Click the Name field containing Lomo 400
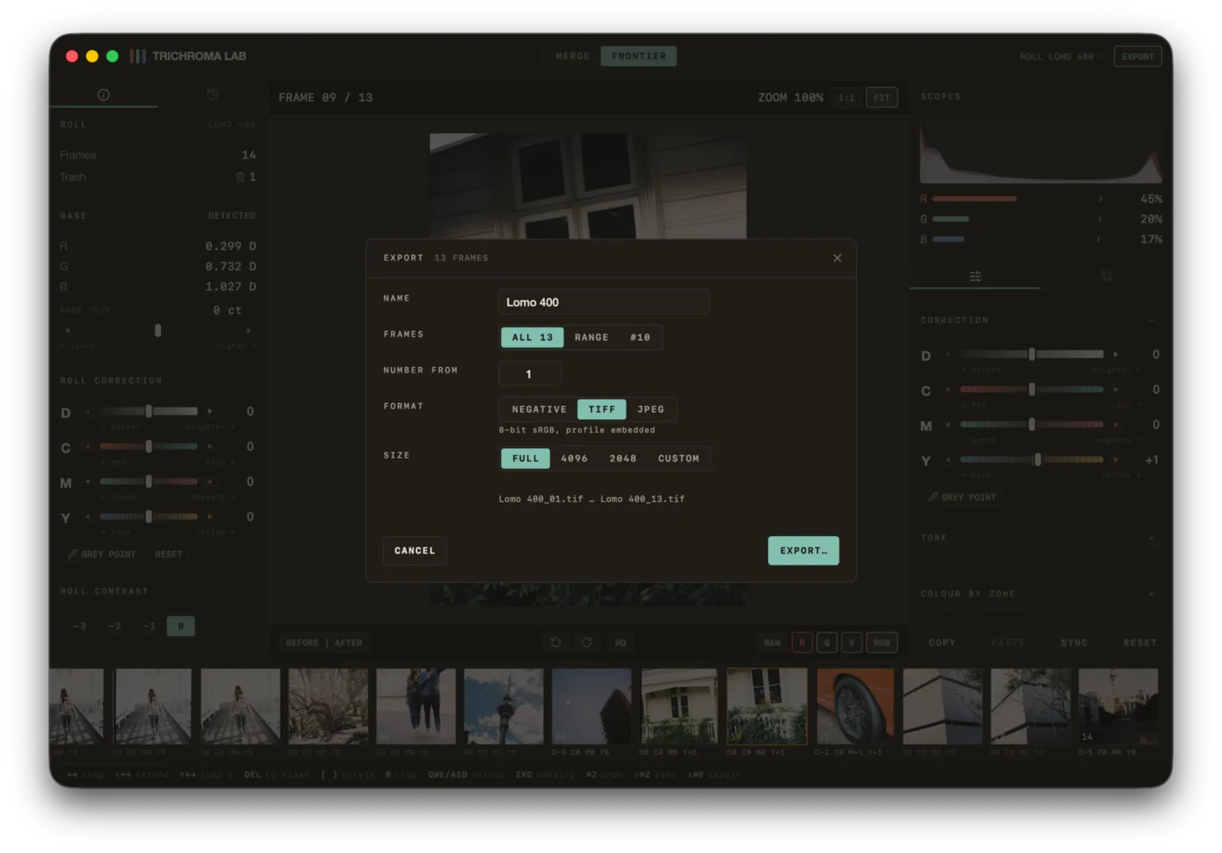 pyautogui.click(x=603, y=302)
